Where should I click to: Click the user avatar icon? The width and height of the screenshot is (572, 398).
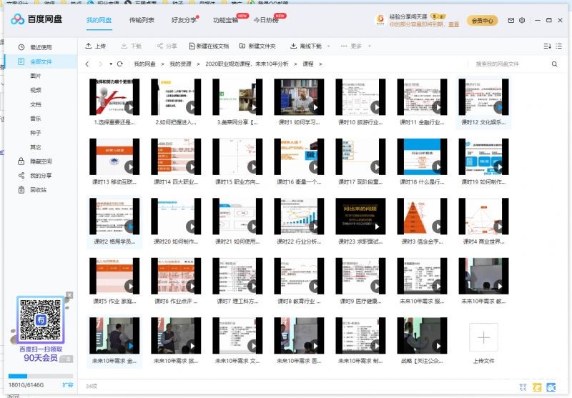point(380,20)
